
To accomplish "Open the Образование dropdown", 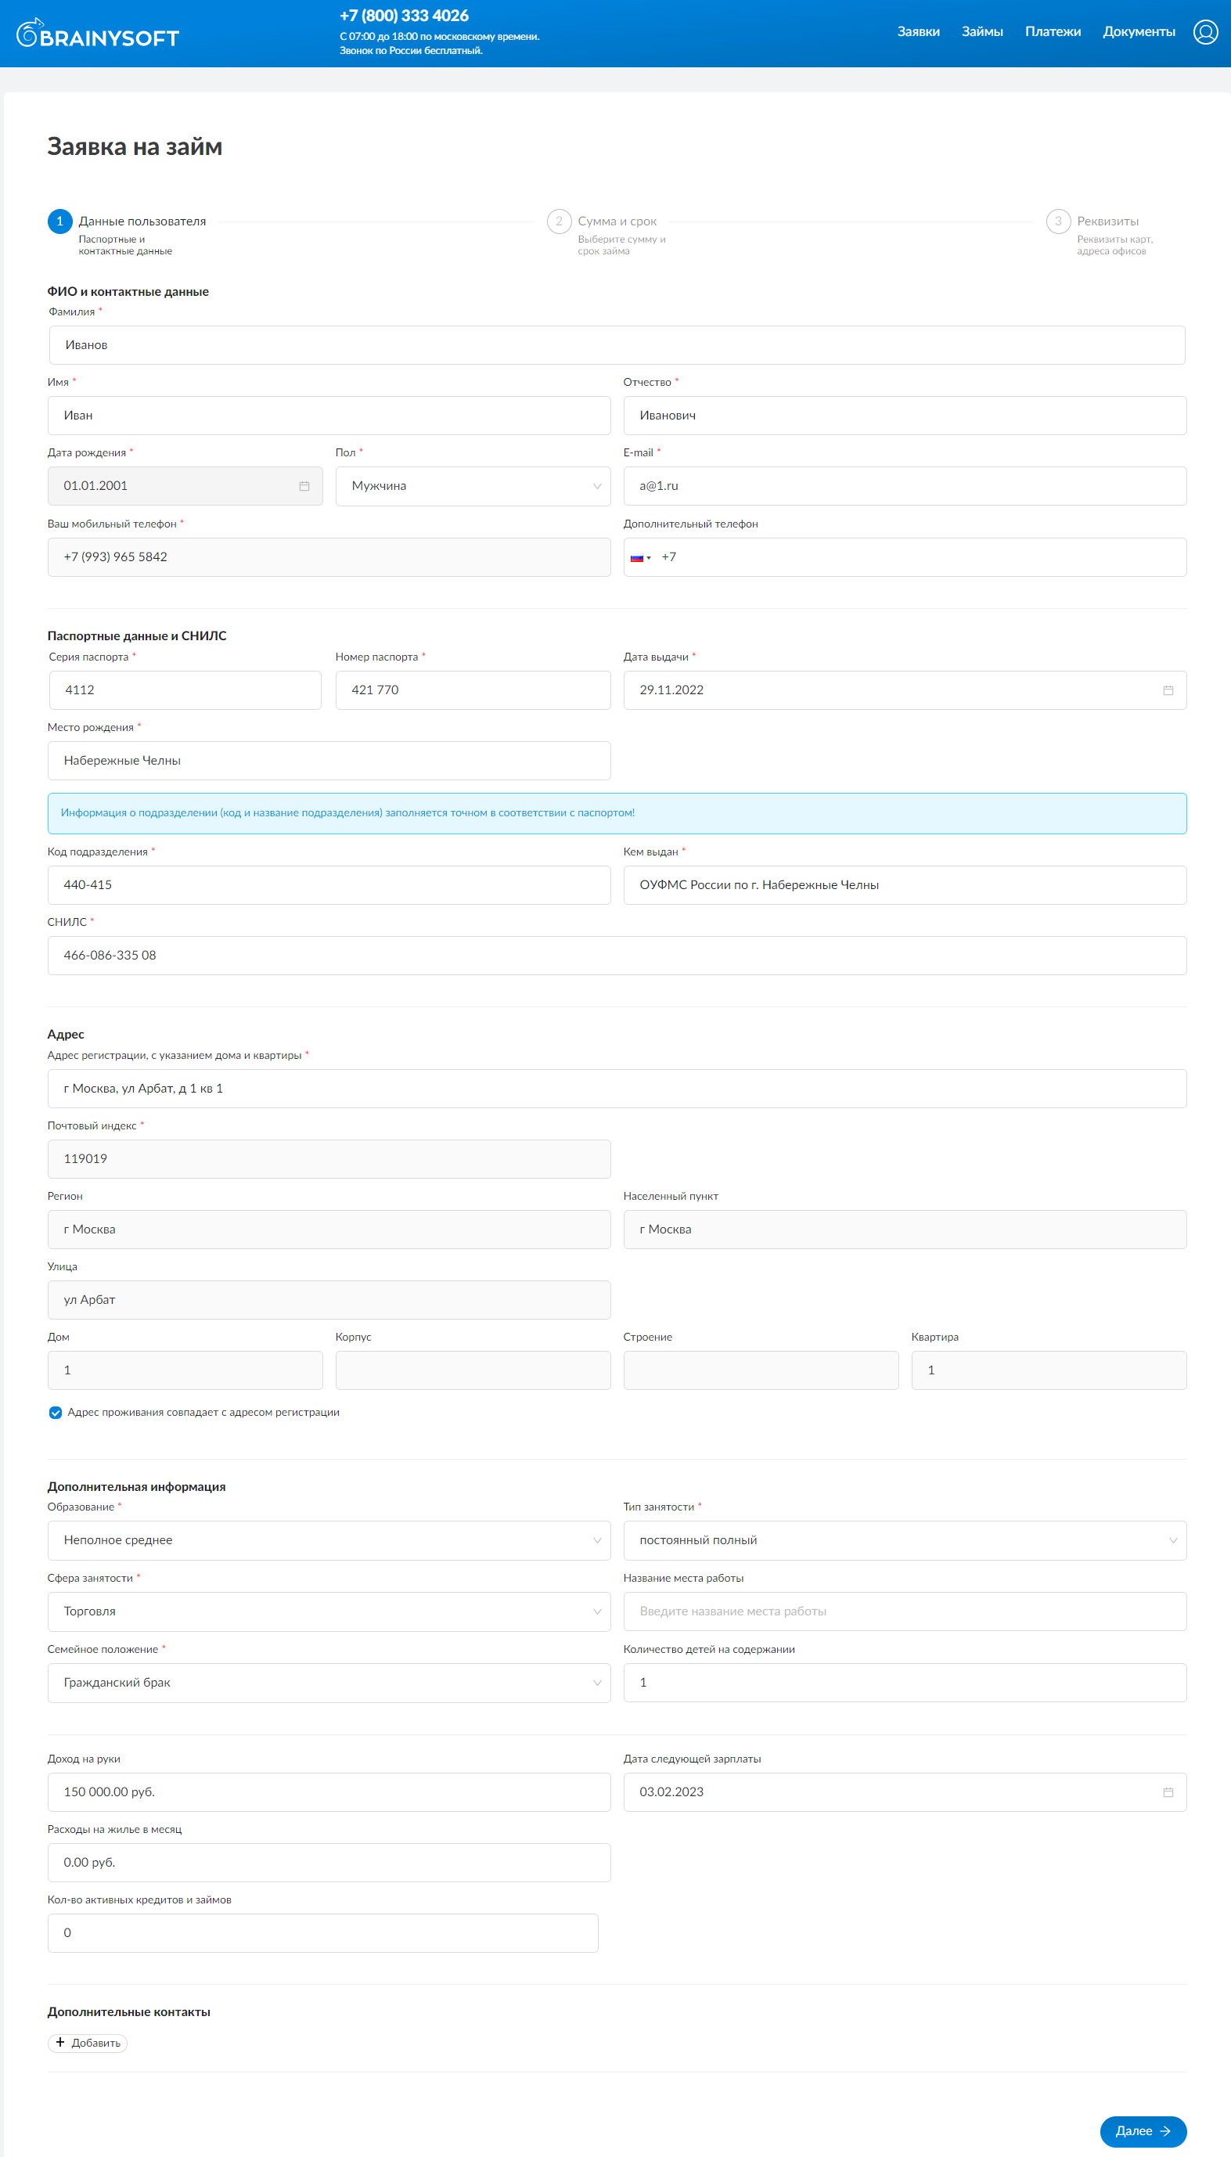I will coord(329,1540).
